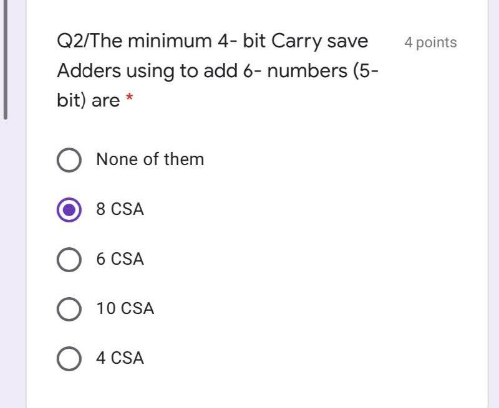Click the red required asterisk
Image resolution: width=499 pixels, height=408 pixels.
(x=130, y=98)
